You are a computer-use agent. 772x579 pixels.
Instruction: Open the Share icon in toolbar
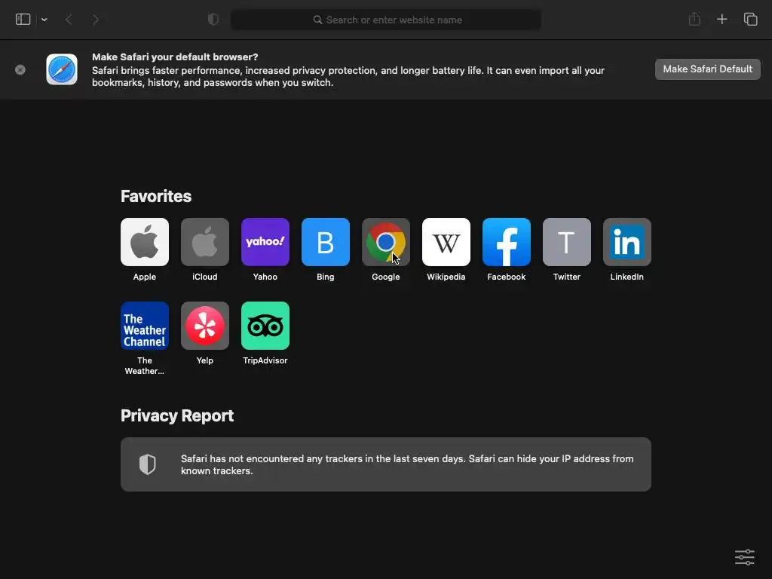point(694,19)
